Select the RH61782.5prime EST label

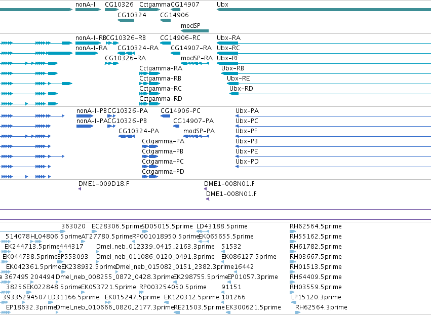click(x=316, y=247)
